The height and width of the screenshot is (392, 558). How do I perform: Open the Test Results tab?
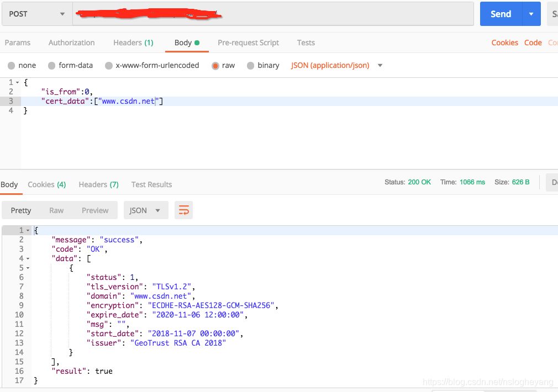[x=151, y=184]
